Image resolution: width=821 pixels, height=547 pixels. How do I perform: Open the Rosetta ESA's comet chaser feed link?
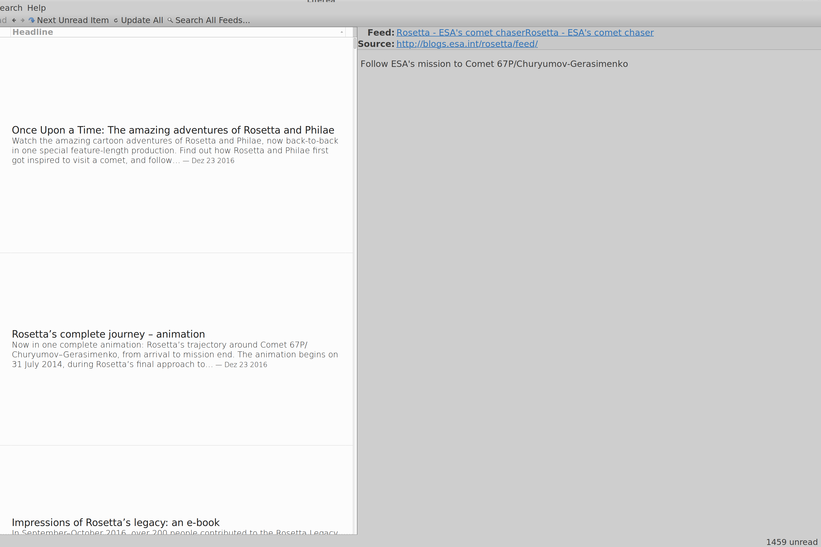[x=525, y=33]
